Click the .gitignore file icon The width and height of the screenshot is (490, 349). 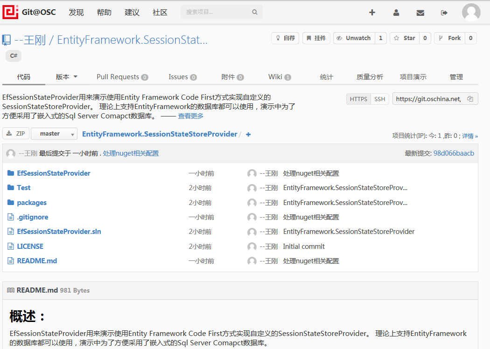pos(11,217)
